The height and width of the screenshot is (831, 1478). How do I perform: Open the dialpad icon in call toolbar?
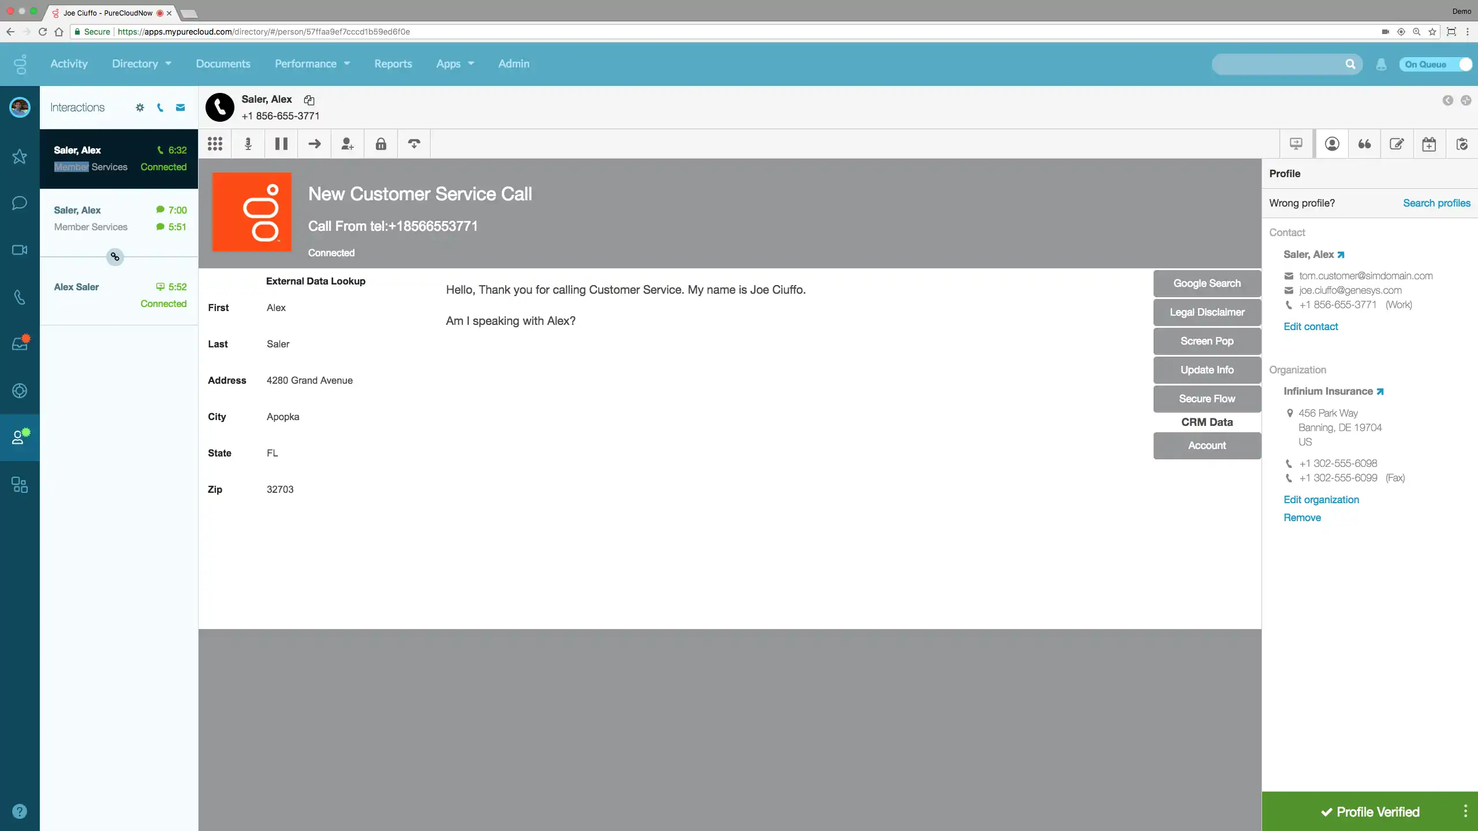[215, 144]
